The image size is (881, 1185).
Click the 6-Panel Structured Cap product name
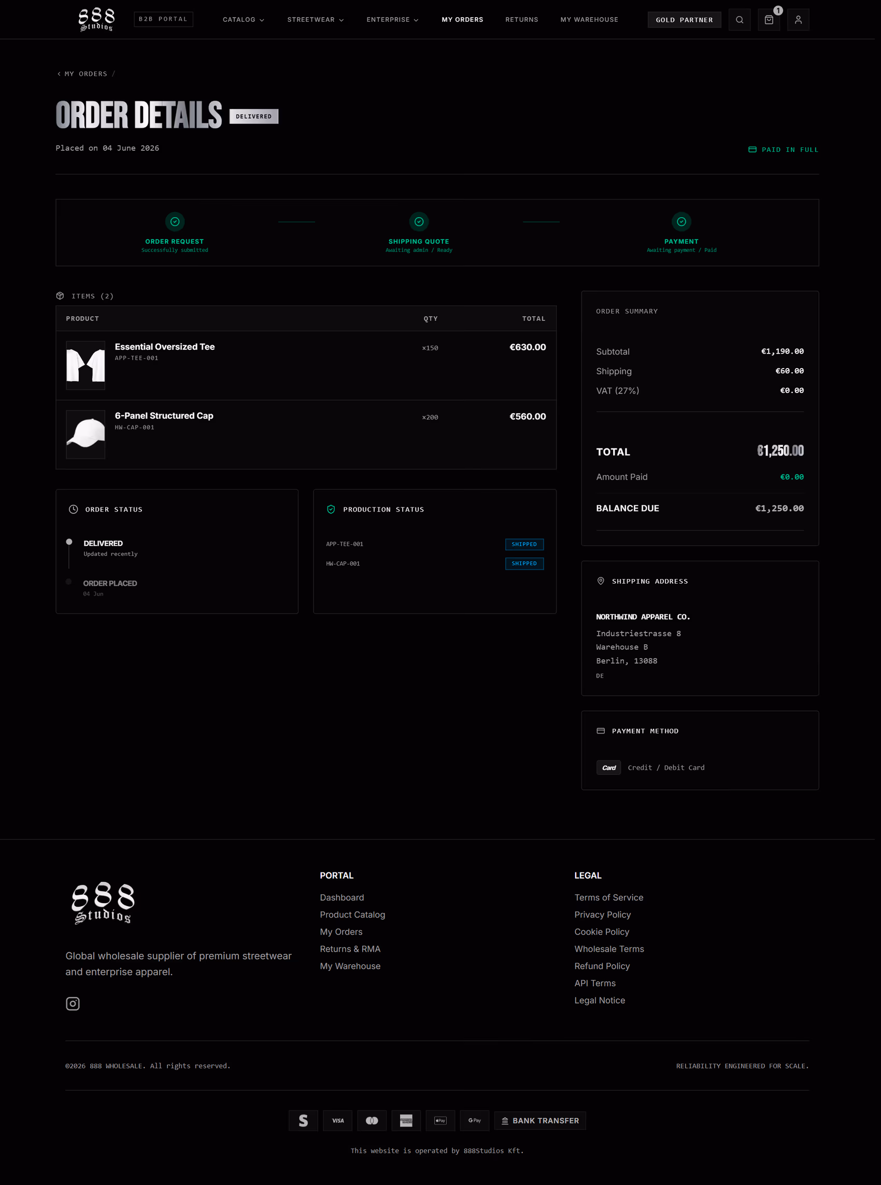(164, 415)
